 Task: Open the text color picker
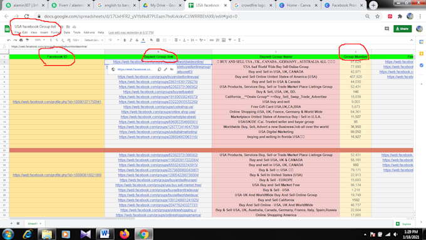[x=143, y=40]
